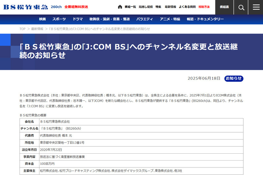Open the search magnifier icon
This screenshot has height=175, width=263.
(241, 7)
